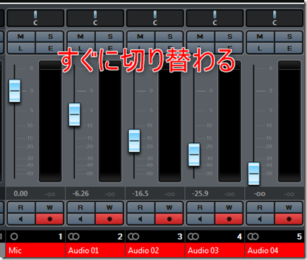Toggle record enable on Audio 03

[229, 219]
